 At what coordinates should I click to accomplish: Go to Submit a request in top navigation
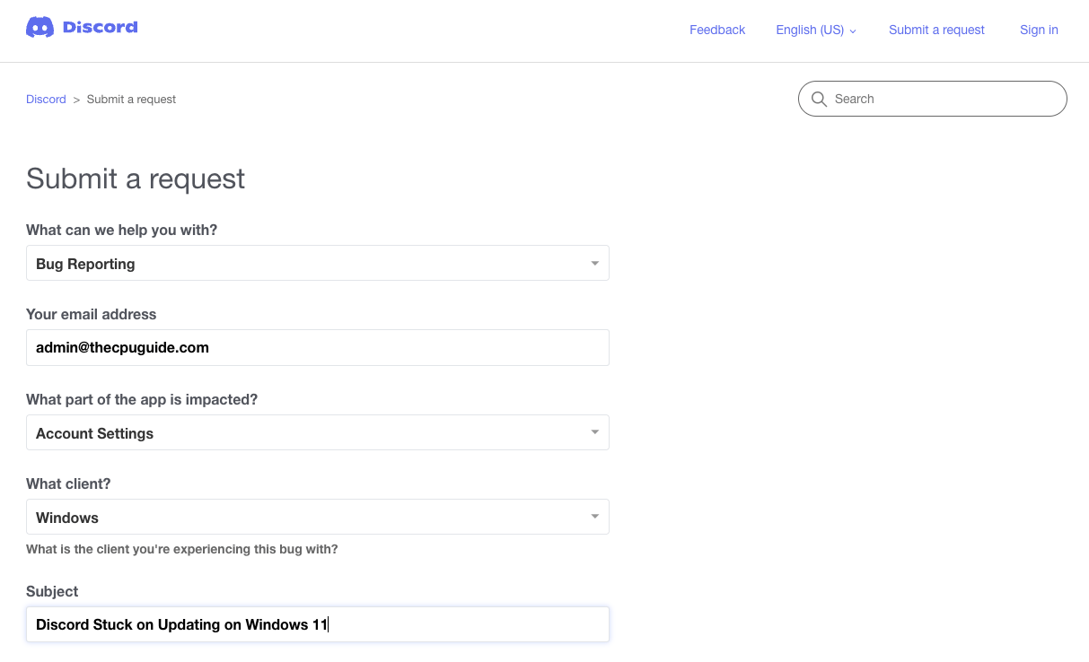tap(936, 30)
